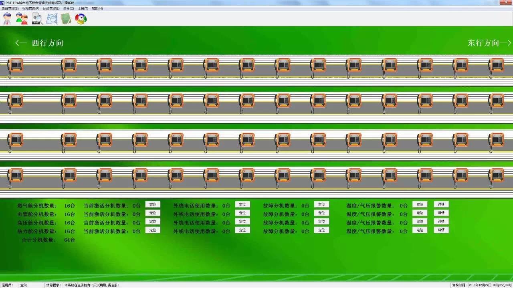
Task: Click the colorful circular toolbar icon
Action: (81, 18)
